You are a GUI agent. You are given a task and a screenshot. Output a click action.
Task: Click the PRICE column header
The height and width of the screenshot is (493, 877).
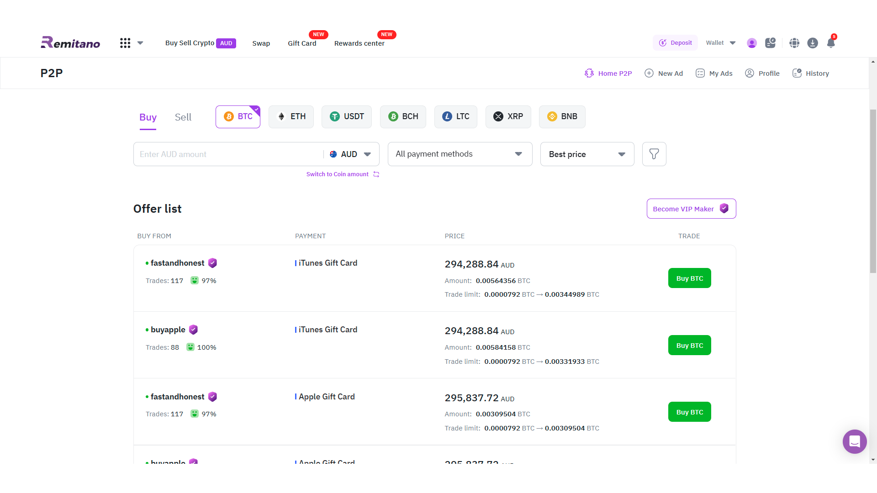[454, 236]
